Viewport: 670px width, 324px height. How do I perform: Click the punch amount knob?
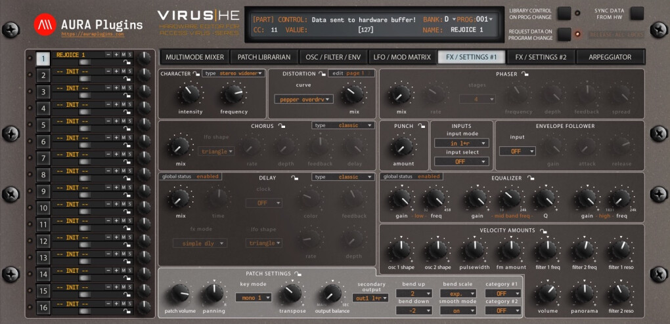(x=402, y=146)
